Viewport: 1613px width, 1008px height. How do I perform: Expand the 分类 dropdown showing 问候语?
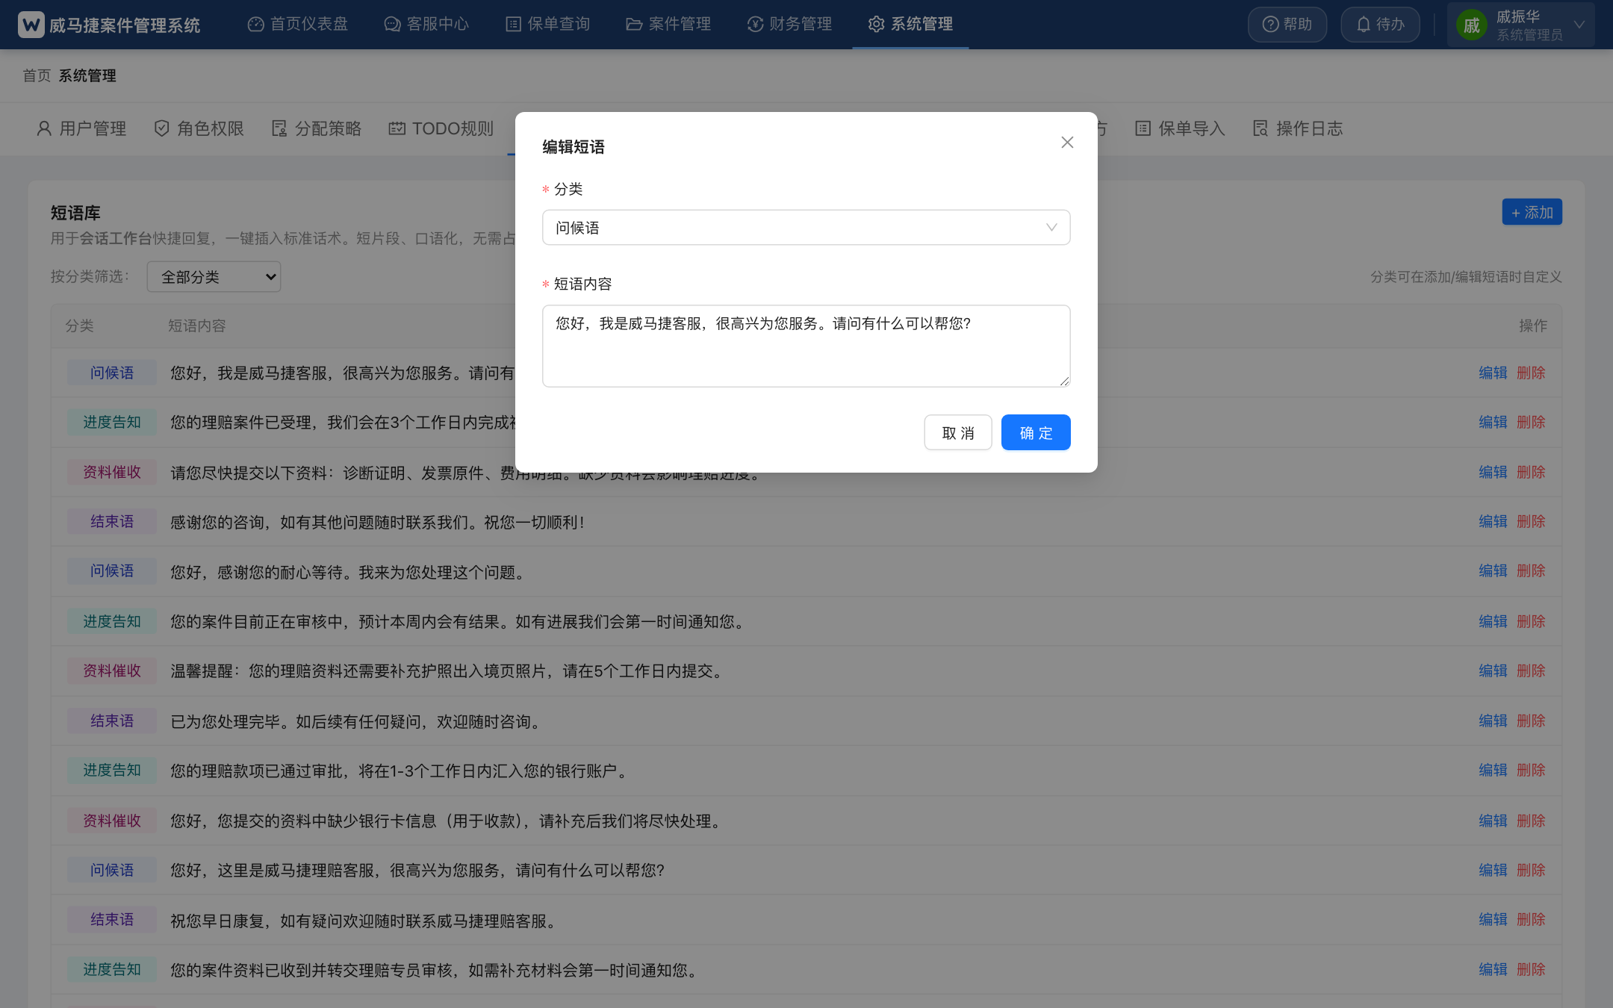(806, 228)
